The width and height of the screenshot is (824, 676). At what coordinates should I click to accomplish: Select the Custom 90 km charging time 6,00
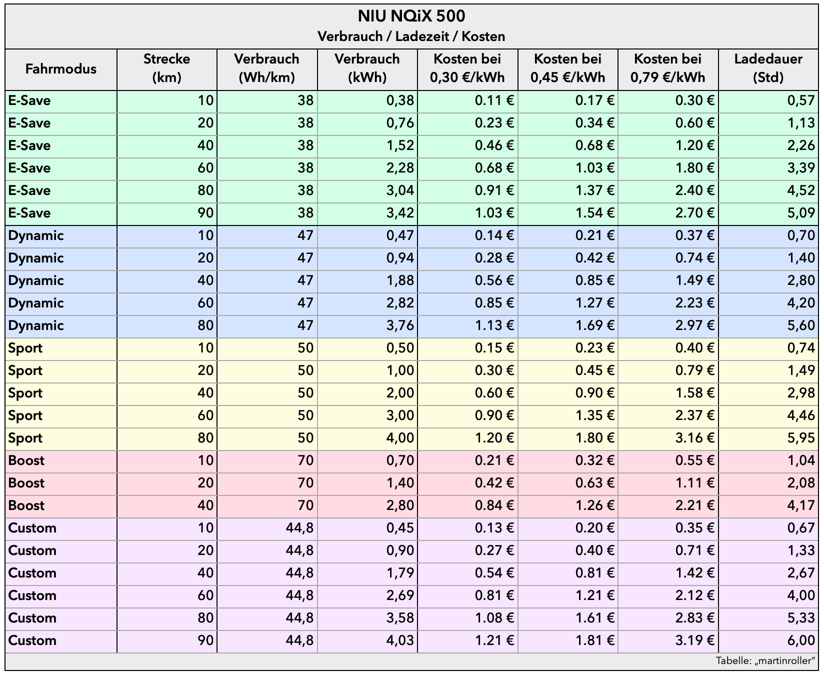point(801,641)
